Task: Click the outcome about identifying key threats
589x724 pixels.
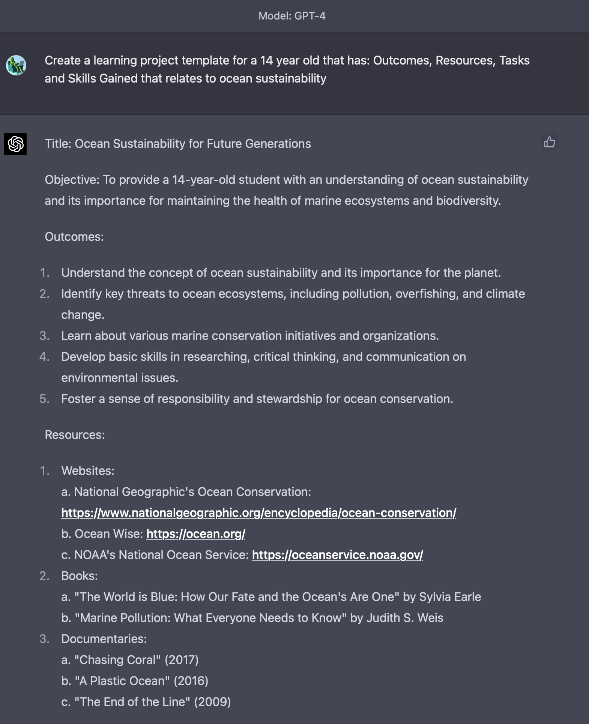Action: 293,294
